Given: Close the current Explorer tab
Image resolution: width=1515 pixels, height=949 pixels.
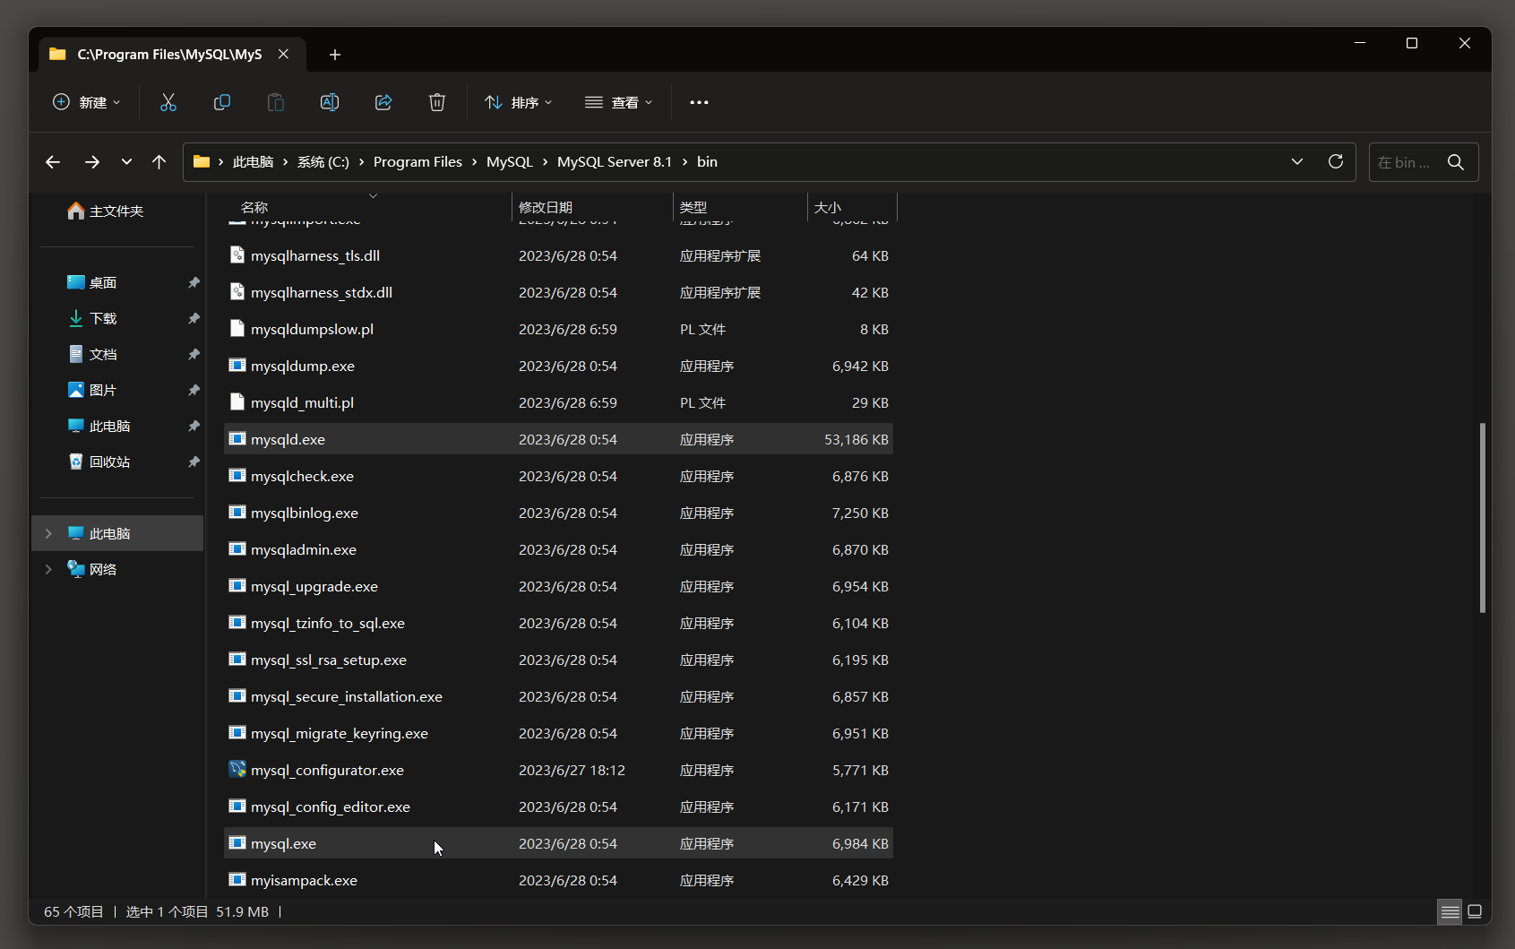Looking at the screenshot, I should tap(283, 54).
